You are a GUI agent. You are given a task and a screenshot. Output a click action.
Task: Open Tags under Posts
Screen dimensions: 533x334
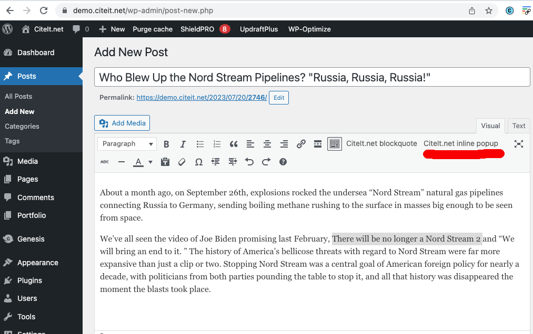tap(12, 141)
